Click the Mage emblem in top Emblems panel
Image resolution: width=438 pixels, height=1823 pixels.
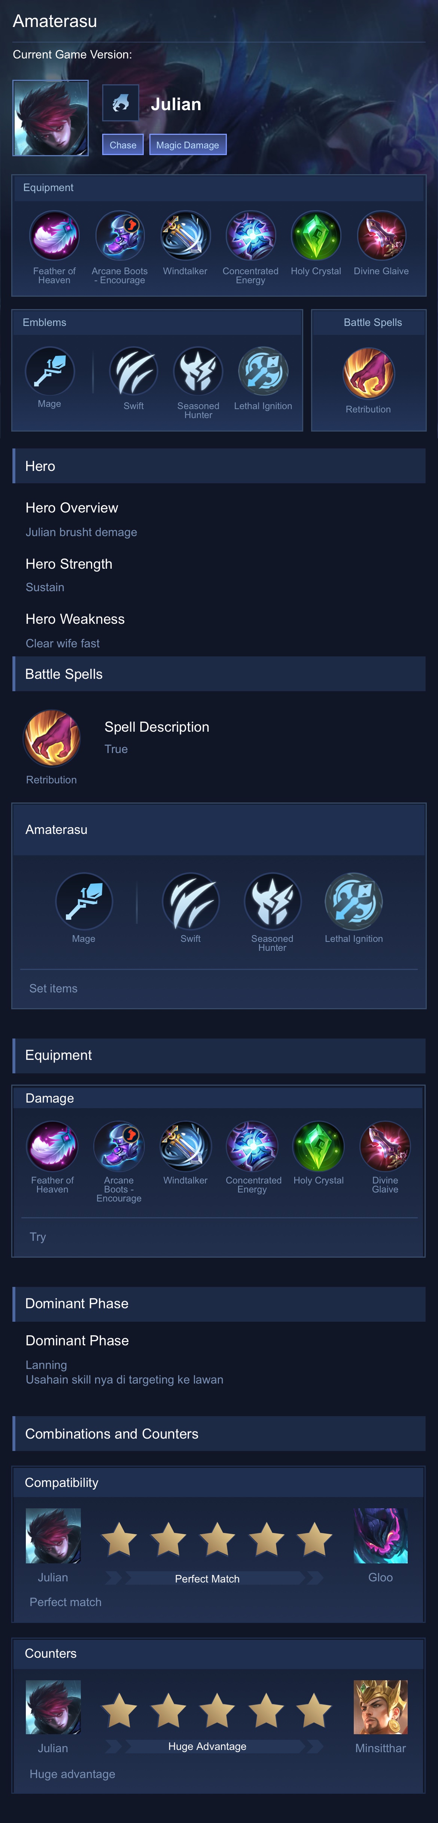click(49, 371)
